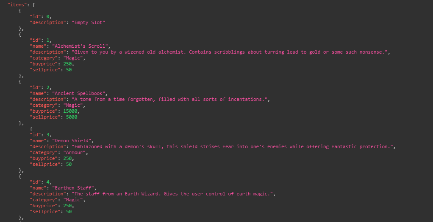Click the sellprice 50 under Earthen Staff

click(69, 211)
